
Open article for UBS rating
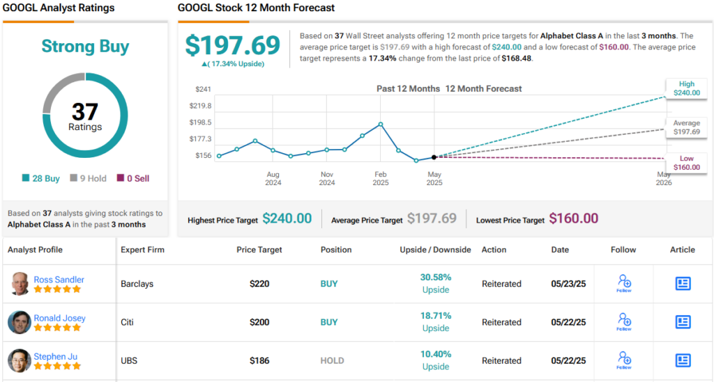[683, 360]
